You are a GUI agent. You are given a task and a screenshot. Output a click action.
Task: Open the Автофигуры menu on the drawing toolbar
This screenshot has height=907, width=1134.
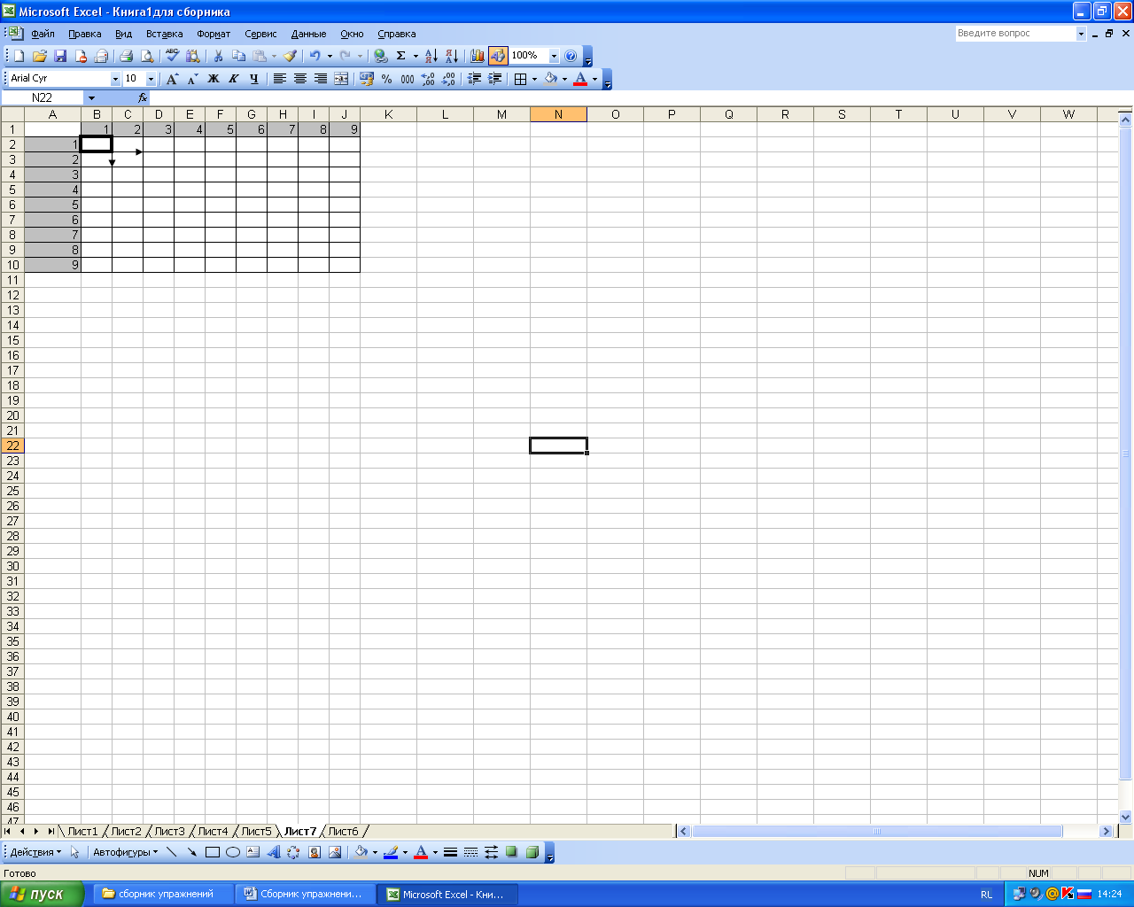pyautogui.click(x=125, y=852)
